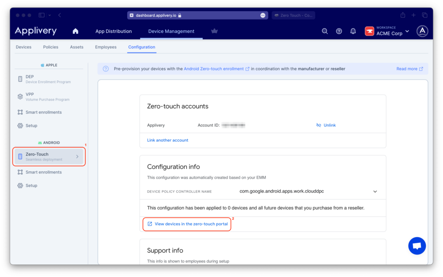Viewport: 443px width, 277px height.
Task: Open the Device Management menu
Action: 171,31
